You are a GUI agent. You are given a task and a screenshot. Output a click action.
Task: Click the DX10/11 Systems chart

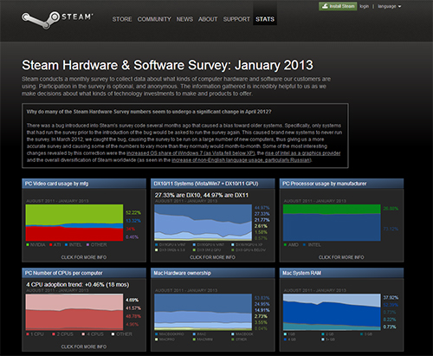[x=203, y=223]
